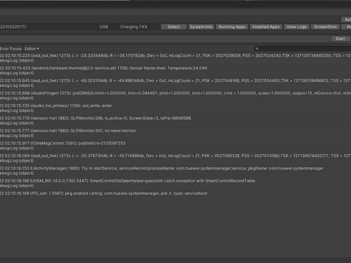Select the PG_ash pkg android calling log
This screenshot has height=263, width=351.
[x=175, y=194]
